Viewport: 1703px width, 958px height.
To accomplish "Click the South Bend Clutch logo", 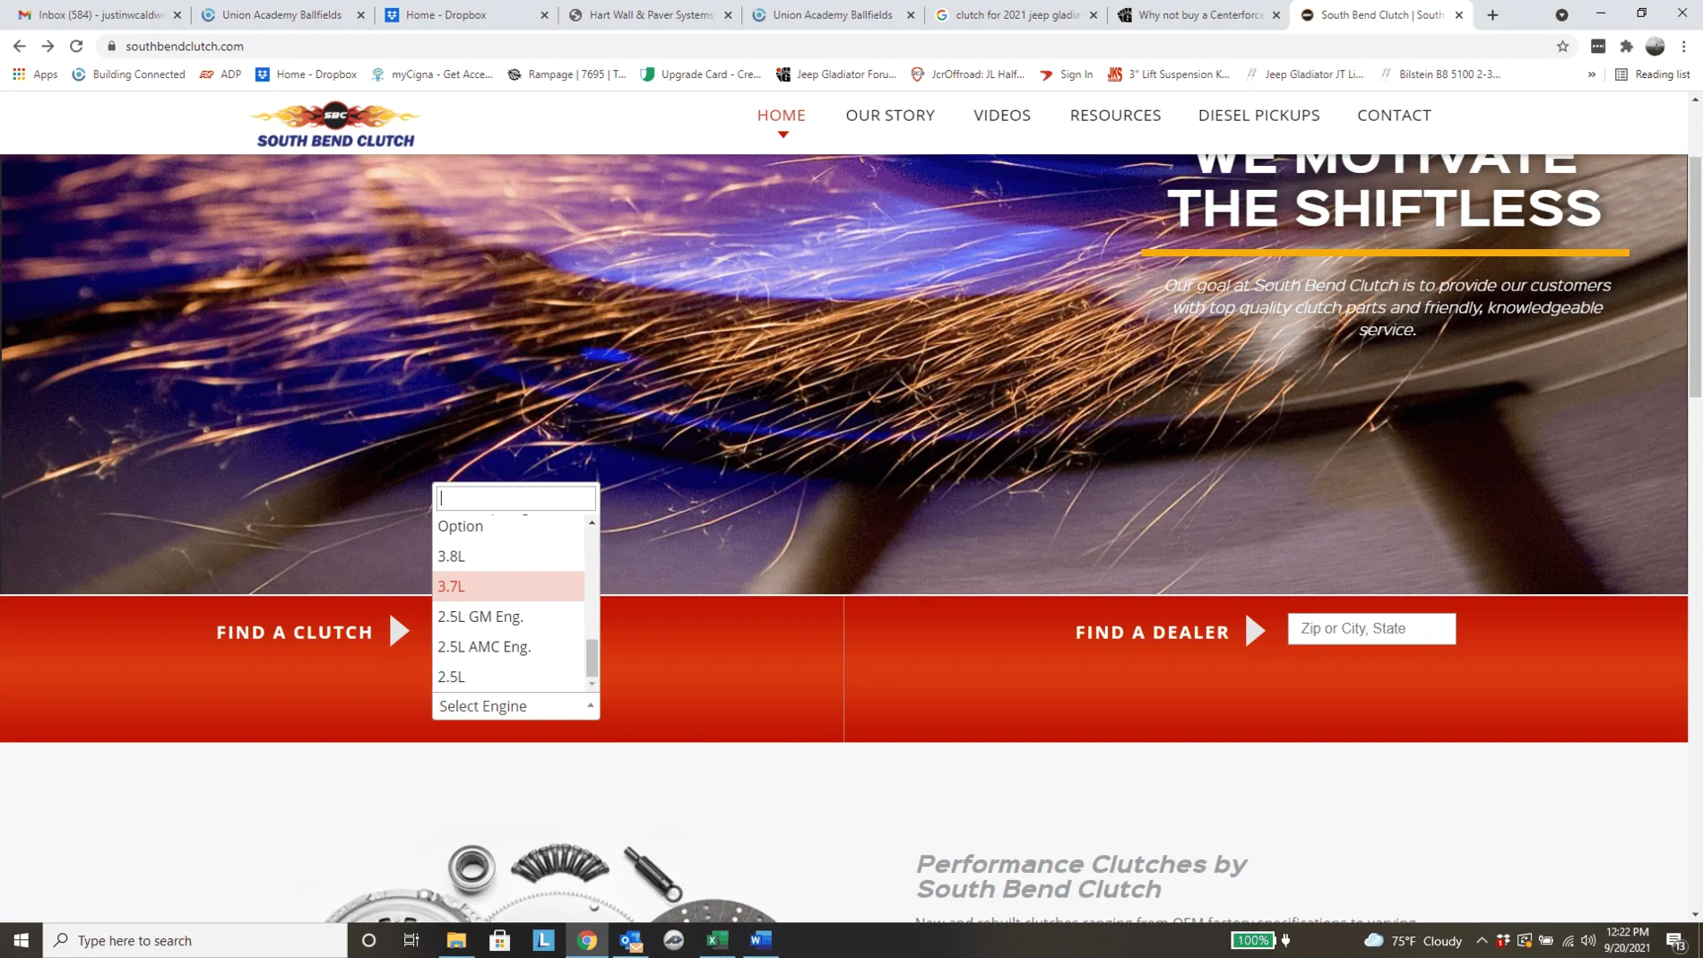I will point(335,125).
